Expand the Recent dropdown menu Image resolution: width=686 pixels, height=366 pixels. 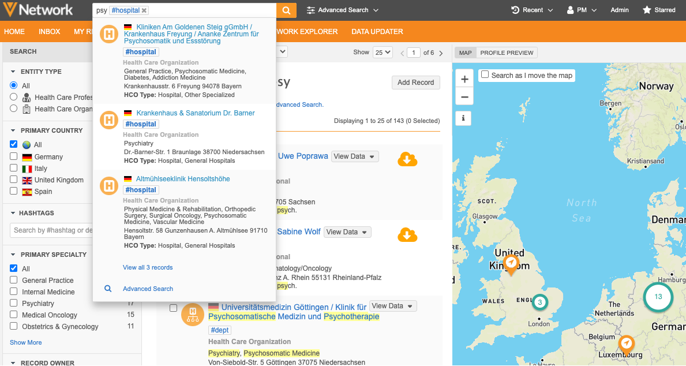(532, 10)
